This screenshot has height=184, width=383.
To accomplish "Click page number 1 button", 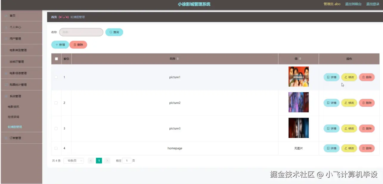I will click(x=99, y=161).
